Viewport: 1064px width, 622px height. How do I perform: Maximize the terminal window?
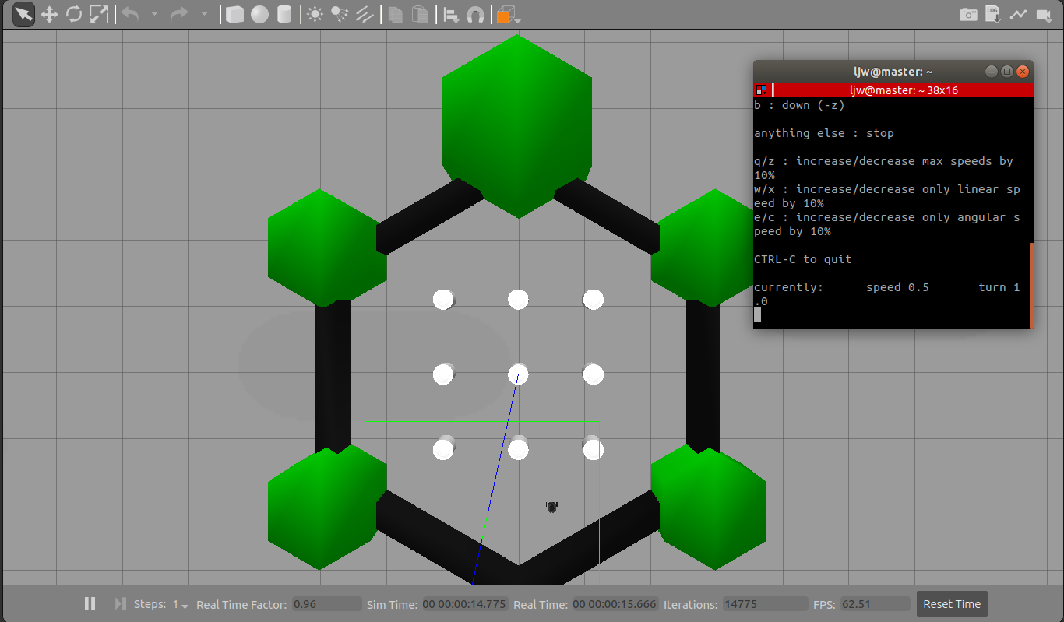point(1007,71)
